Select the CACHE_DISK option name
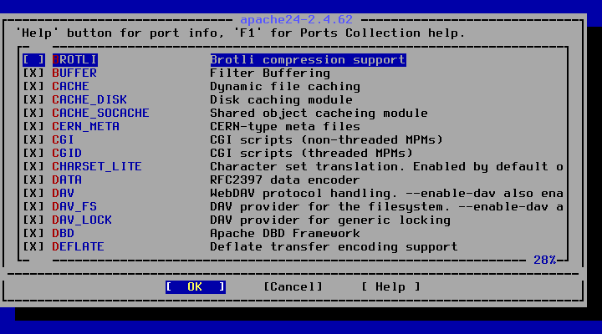Viewport: 602px width, 334px height. click(89, 100)
